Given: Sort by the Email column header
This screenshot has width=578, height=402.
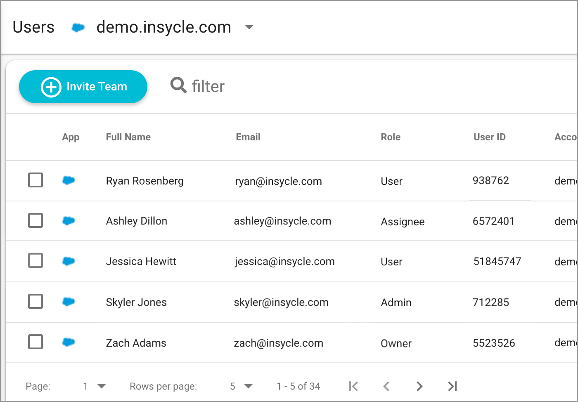Looking at the screenshot, I should [248, 137].
